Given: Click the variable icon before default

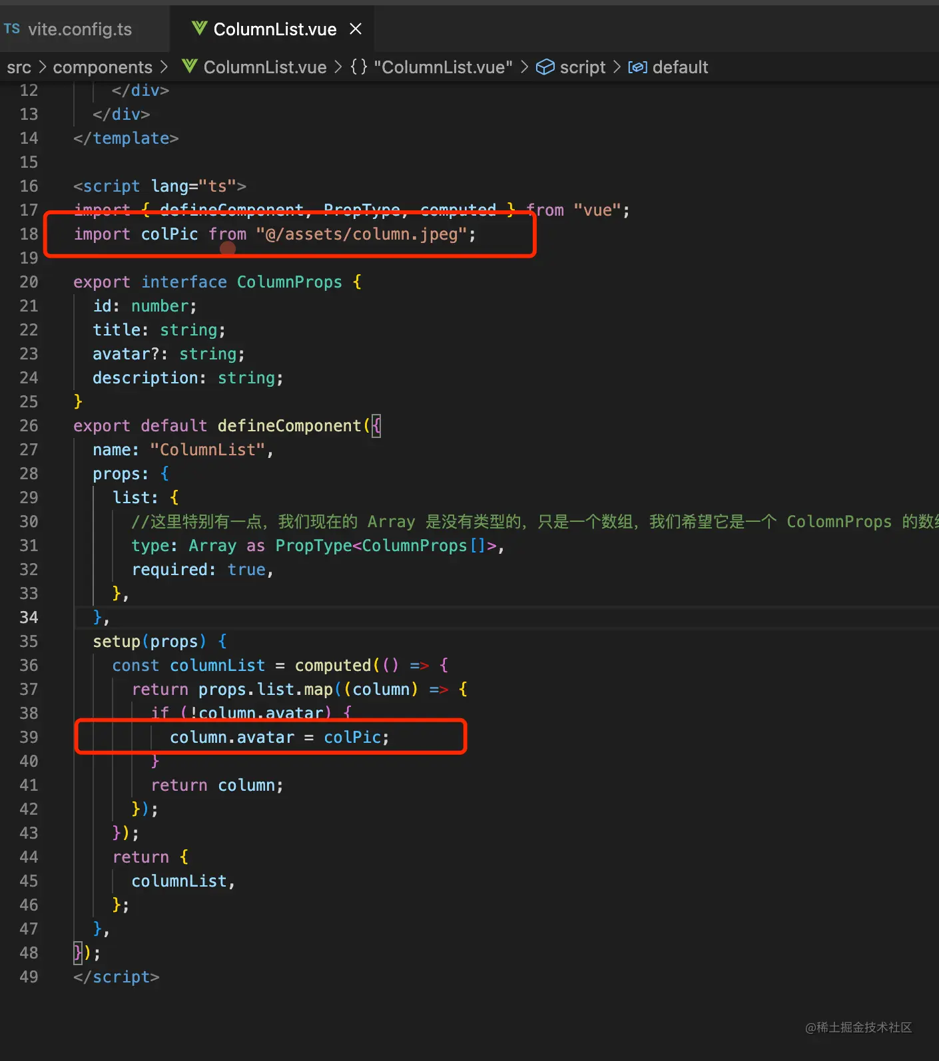Looking at the screenshot, I should 637,67.
